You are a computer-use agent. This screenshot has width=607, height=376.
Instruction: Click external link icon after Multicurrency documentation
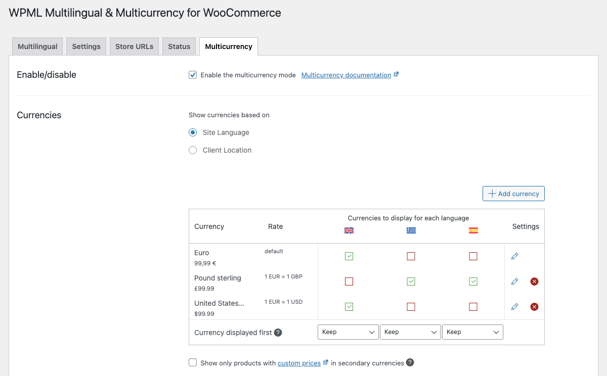coord(396,74)
